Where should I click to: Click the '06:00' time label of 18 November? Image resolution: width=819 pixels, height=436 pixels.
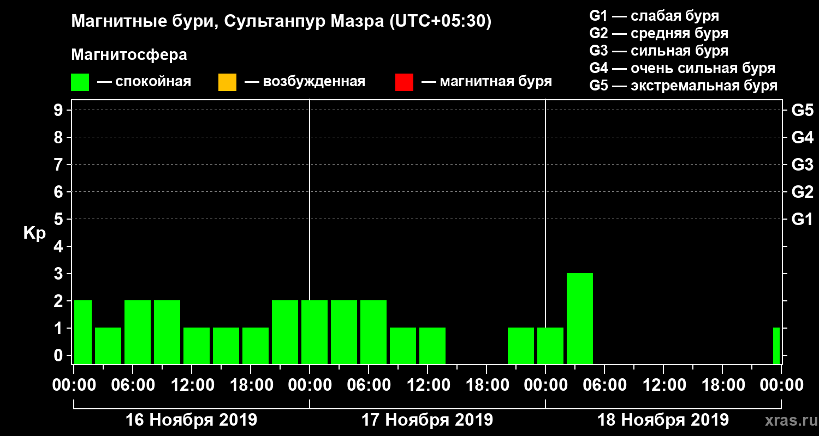pos(604,385)
